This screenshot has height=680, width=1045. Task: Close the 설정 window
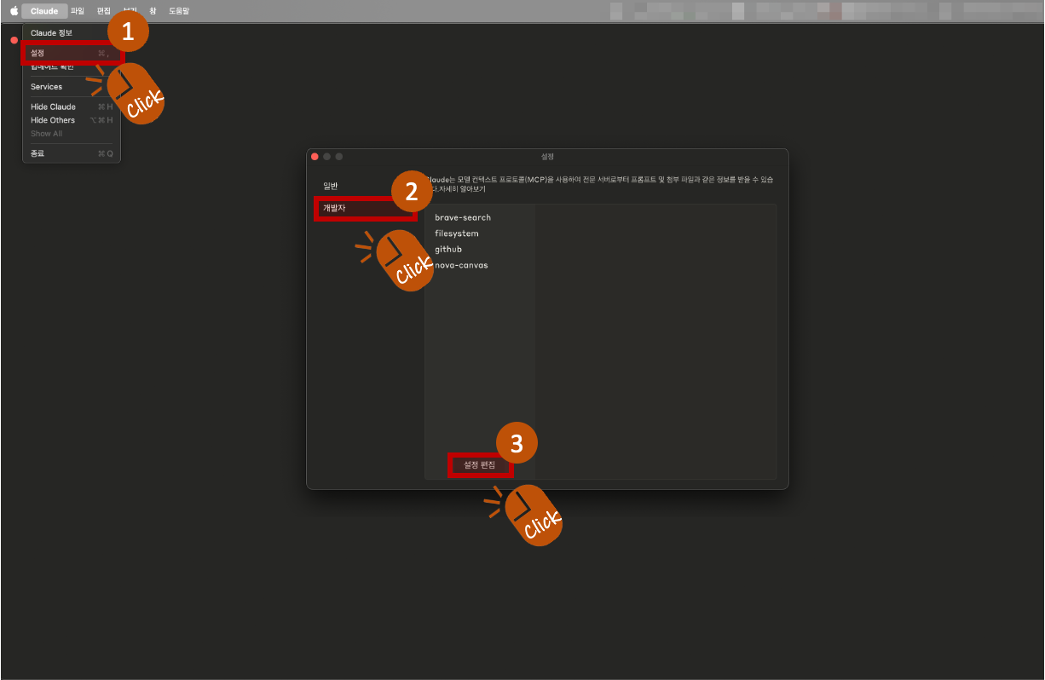(315, 157)
